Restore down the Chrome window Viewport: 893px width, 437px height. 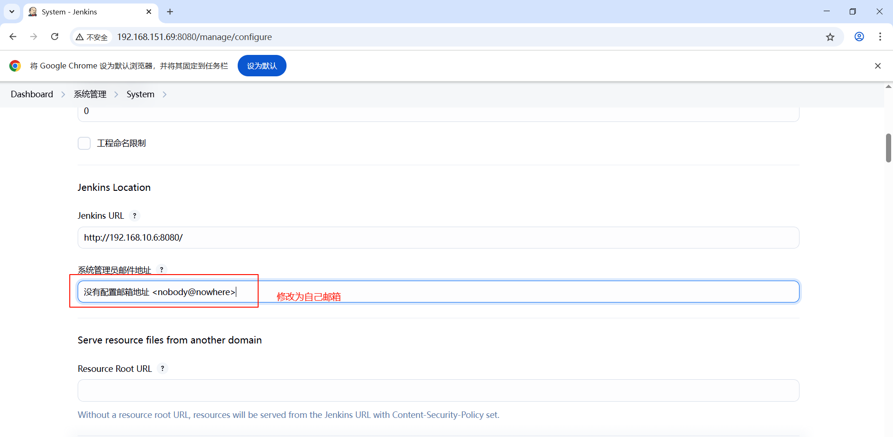tap(853, 12)
